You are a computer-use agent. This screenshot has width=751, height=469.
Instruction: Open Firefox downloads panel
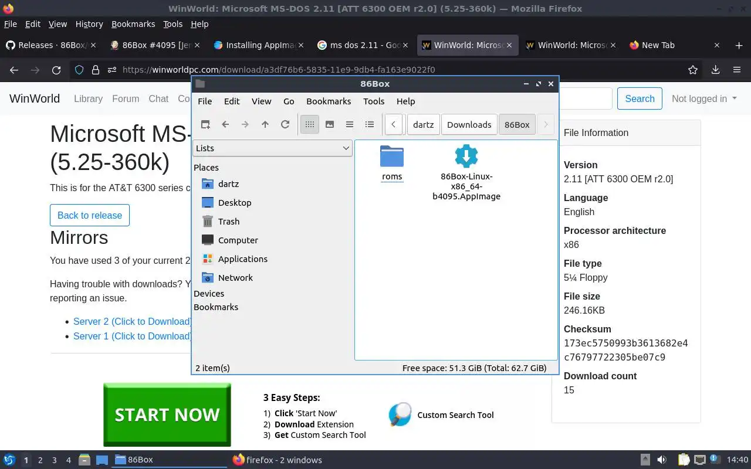coord(715,70)
